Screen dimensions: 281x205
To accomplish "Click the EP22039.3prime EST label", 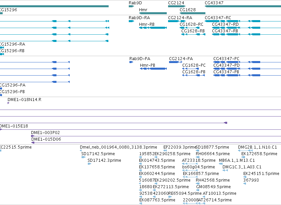I will (180, 147).
